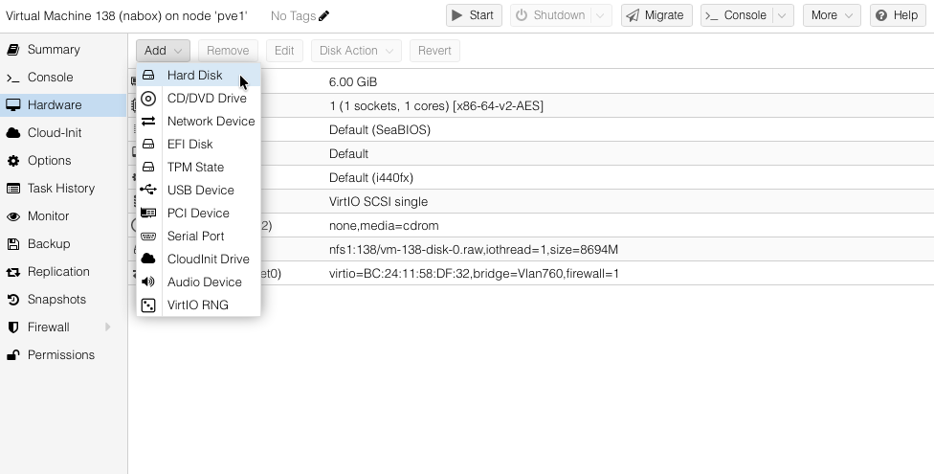The width and height of the screenshot is (934, 474).
Task: Click the Hardware monitor icon in sidebar
Action: coord(13,105)
